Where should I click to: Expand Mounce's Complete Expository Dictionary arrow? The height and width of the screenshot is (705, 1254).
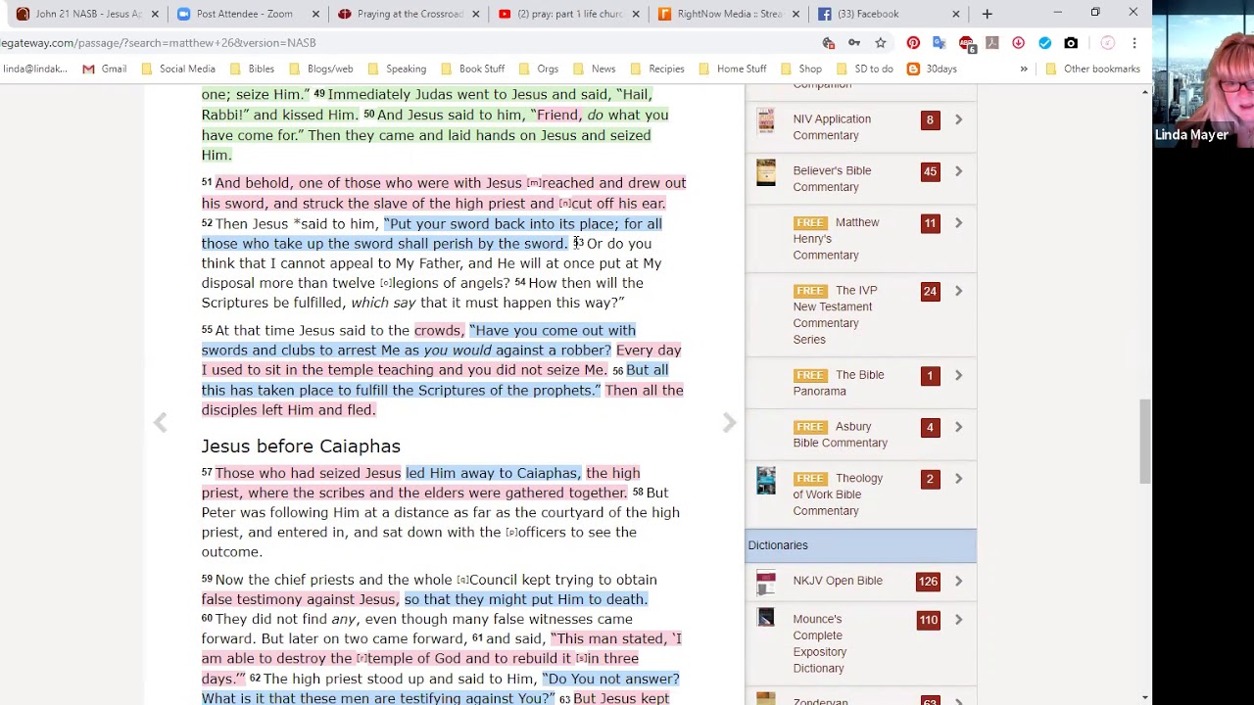coord(958,620)
